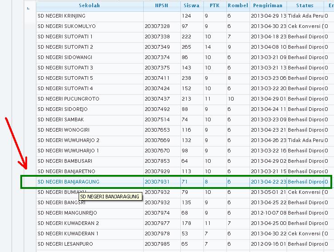Click the SD NEGERI LESANPURO entry
334x252 pixels.
[x=66, y=244]
